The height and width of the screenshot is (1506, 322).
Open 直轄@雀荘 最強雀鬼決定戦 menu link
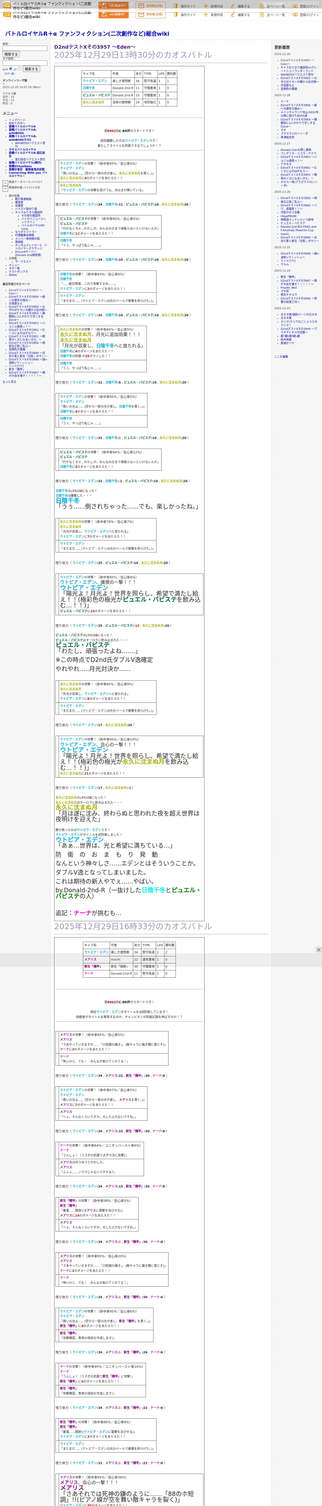pos(26,169)
